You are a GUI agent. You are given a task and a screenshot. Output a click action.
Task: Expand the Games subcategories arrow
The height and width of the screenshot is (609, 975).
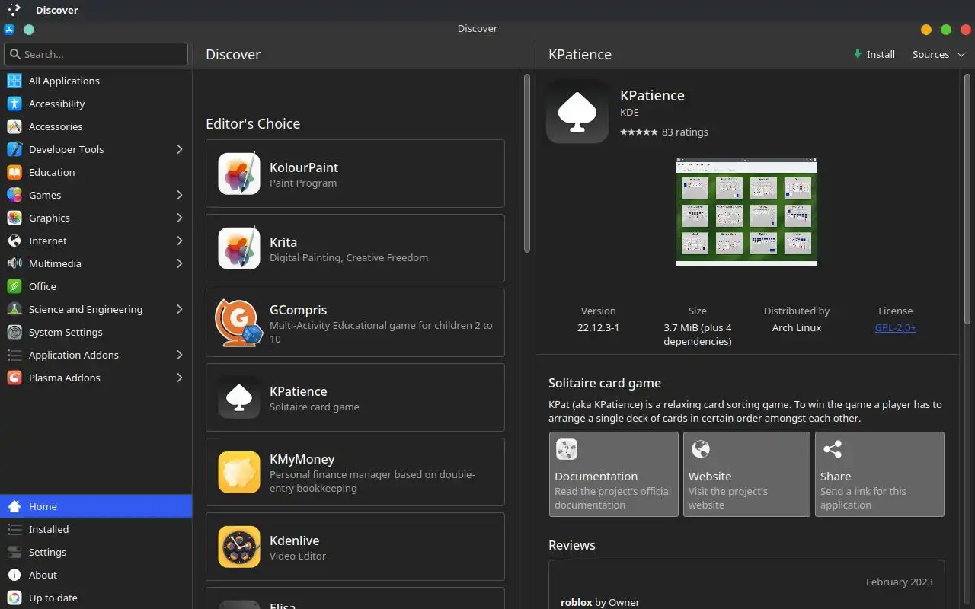click(x=180, y=195)
